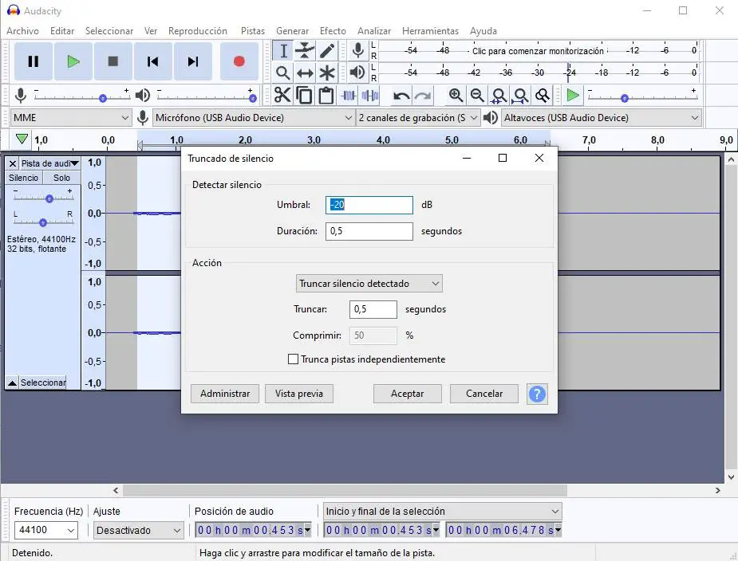Screen dimensions: 738x561
Task: Toggle the Solo track button
Action: [x=61, y=178]
